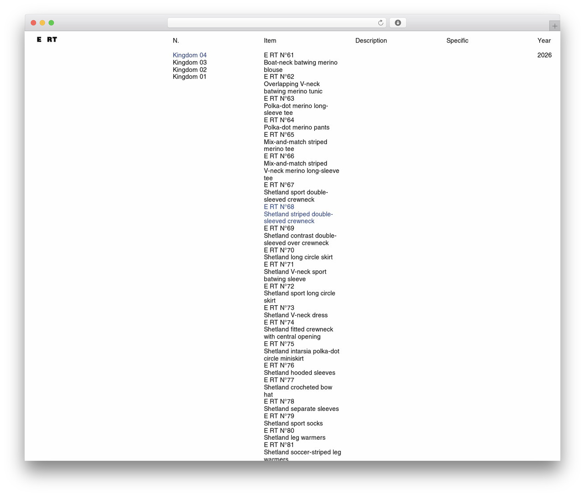Open E RT N°70 long circle skirt
Screen dimensions: 585x496
(x=298, y=253)
